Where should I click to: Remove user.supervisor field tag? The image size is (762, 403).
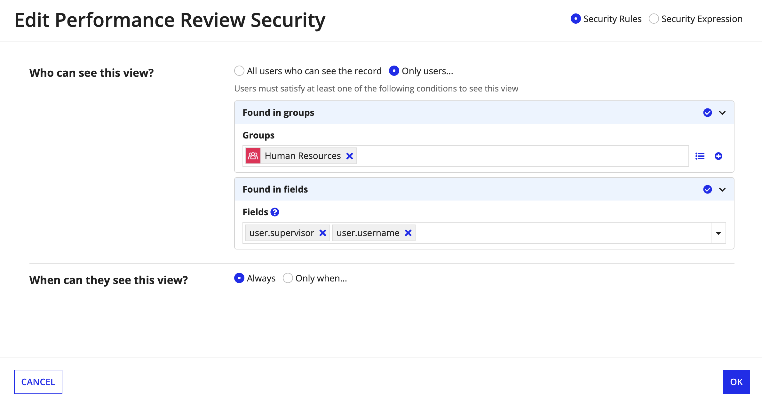322,232
